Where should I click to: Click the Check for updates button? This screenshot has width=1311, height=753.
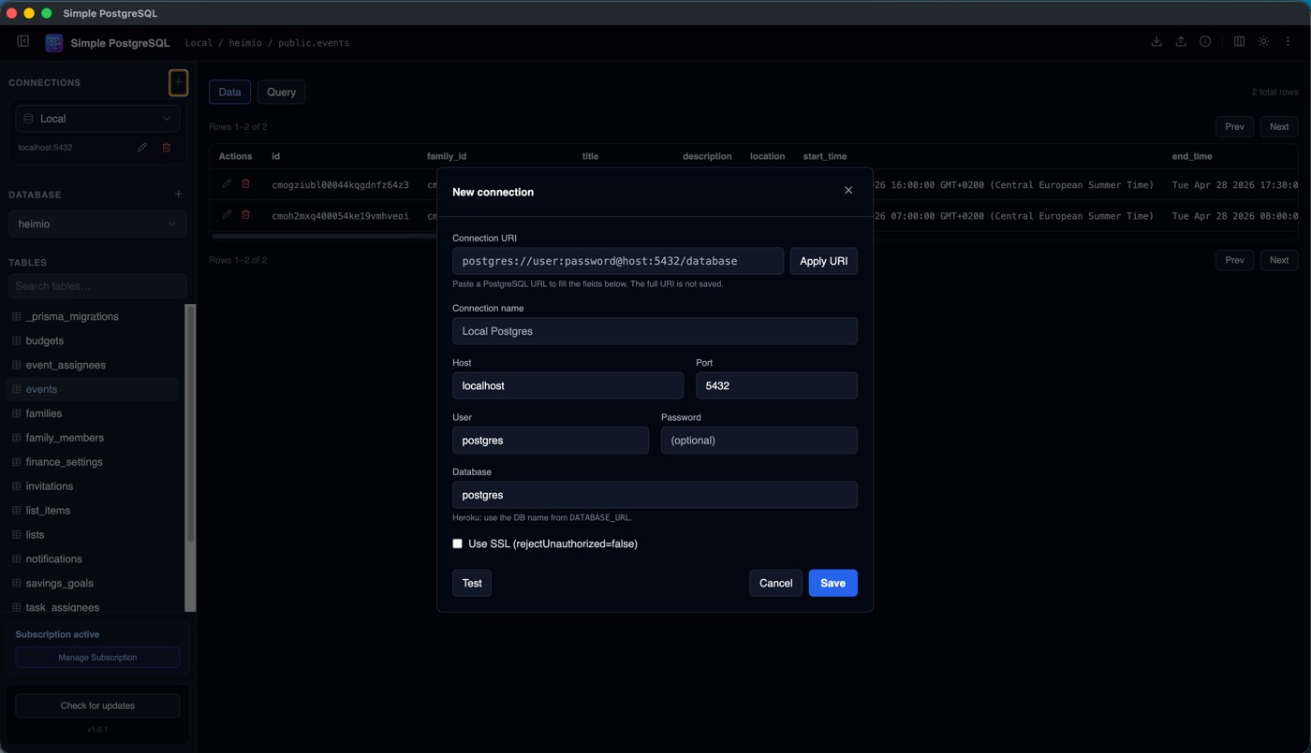coord(97,705)
